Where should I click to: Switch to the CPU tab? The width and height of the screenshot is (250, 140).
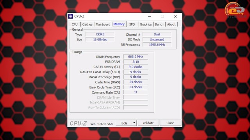point(75,24)
